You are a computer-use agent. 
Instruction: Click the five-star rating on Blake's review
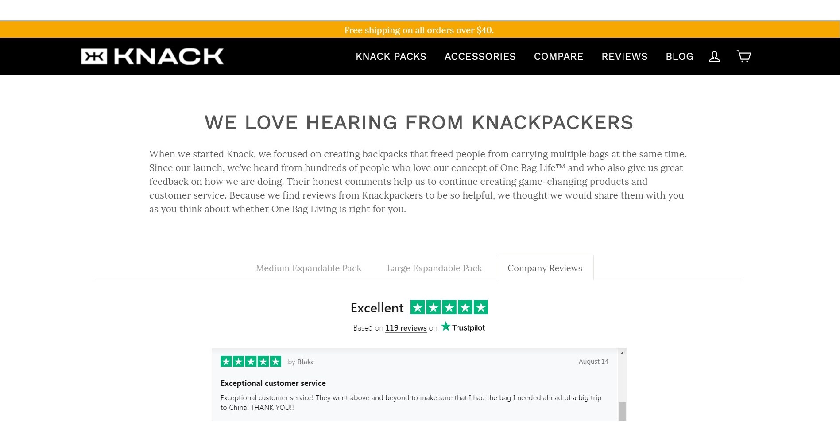(250, 362)
